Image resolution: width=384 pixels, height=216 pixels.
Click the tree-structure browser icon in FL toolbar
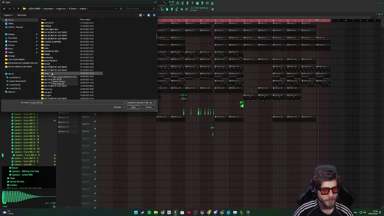pyautogui.click(x=162, y=9)
